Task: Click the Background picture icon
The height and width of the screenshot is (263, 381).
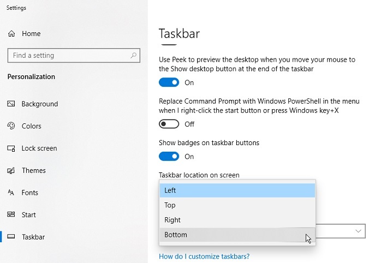Action: pyautogui.click(x=11, y=104)
